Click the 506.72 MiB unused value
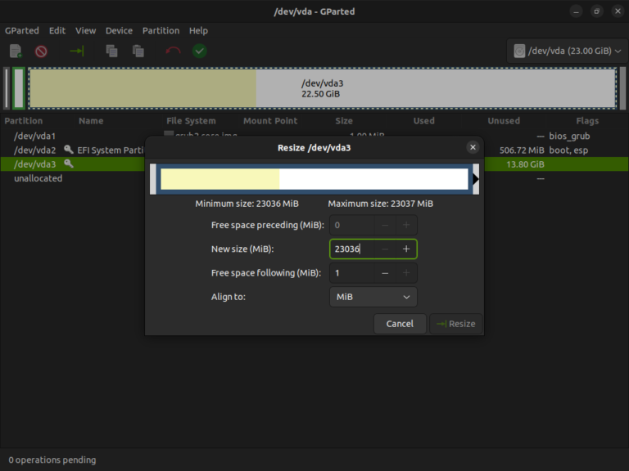This screenshot has height=471, width=629. click(522, 150)
